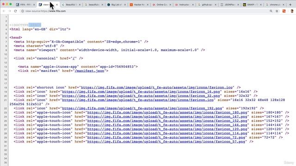Image resolution: width=296 pixels, height=166 pixels.
Task: Switch to the chrome search tab
Action: pyautogui.click(x=275, y=5)
